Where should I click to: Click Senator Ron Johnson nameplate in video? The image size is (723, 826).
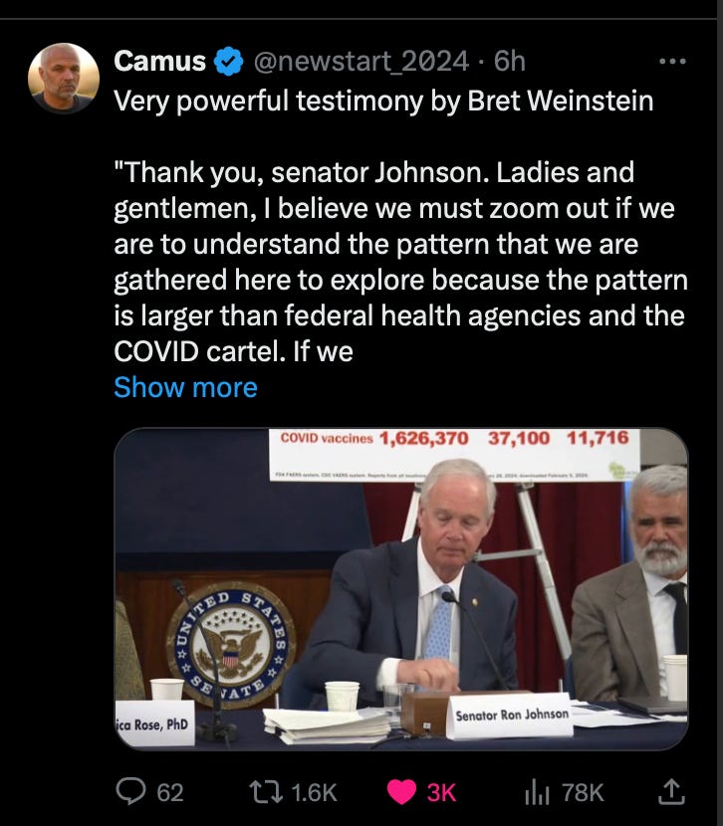click(x=510, y=716)
